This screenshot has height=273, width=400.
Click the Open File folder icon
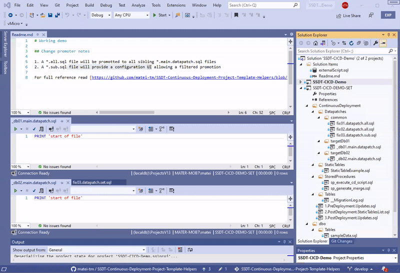[42, 15]
